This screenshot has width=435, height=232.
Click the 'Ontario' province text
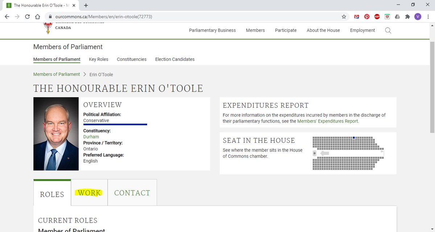91,149
